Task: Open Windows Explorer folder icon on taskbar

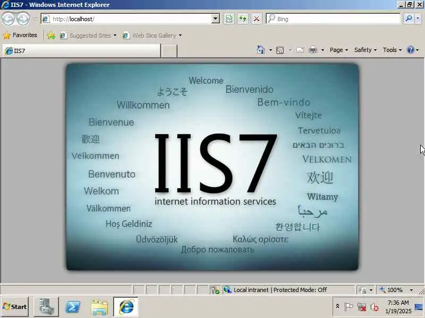Action: [x=99, y=307]
